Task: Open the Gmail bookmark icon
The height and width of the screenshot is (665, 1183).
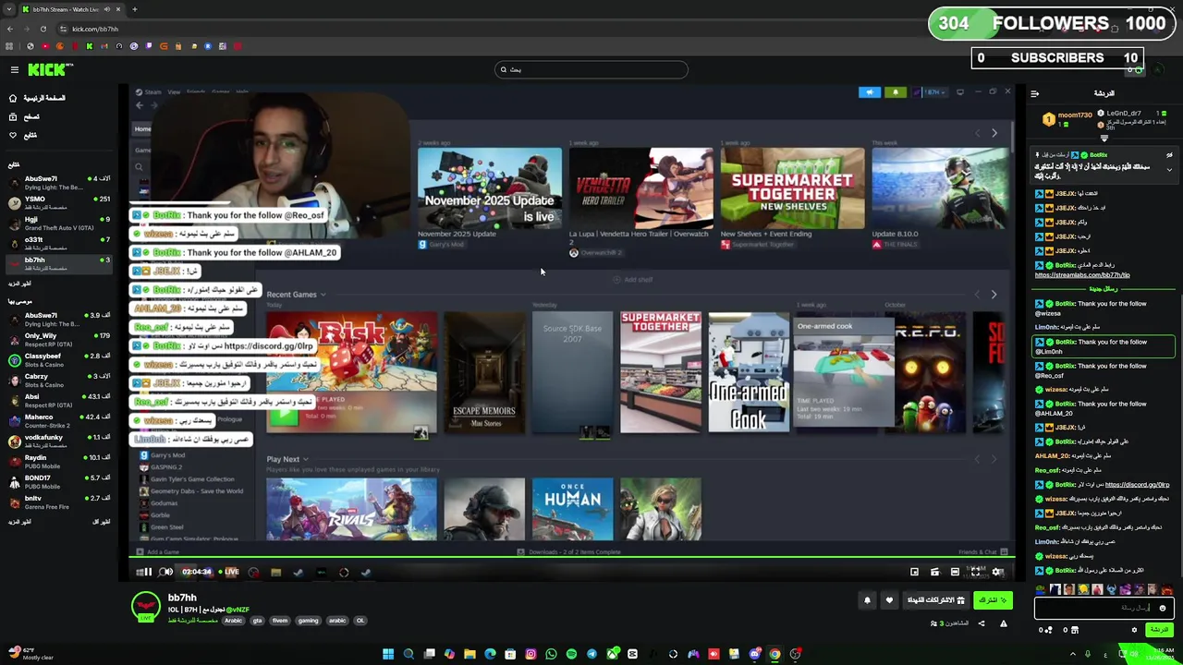Action: click(104, 46)
